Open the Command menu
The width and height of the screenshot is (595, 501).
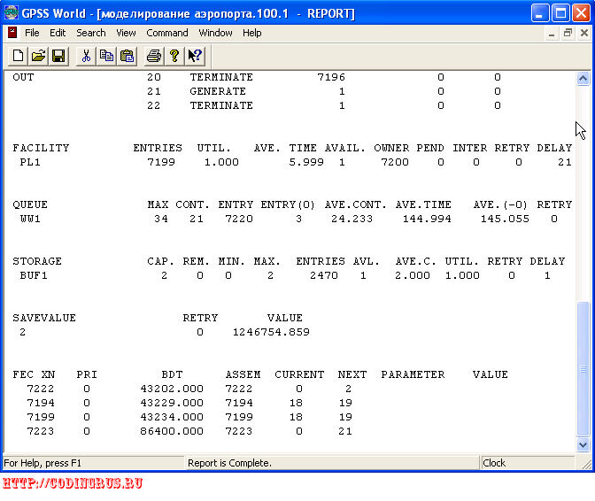coord(167,33)
